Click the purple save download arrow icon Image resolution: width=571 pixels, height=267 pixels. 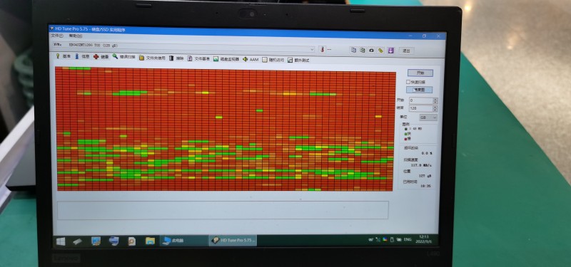pyautogui.click(x=390, y=51)
